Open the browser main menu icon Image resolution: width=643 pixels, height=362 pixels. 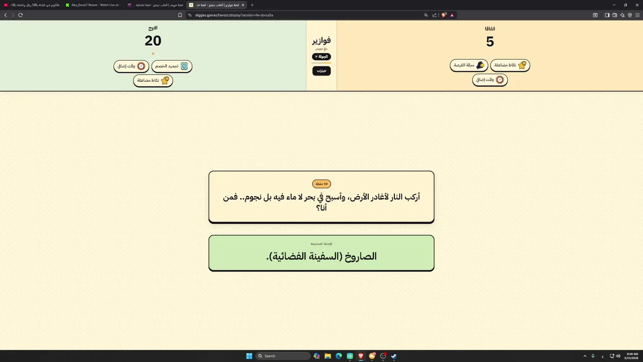point(637,15)
